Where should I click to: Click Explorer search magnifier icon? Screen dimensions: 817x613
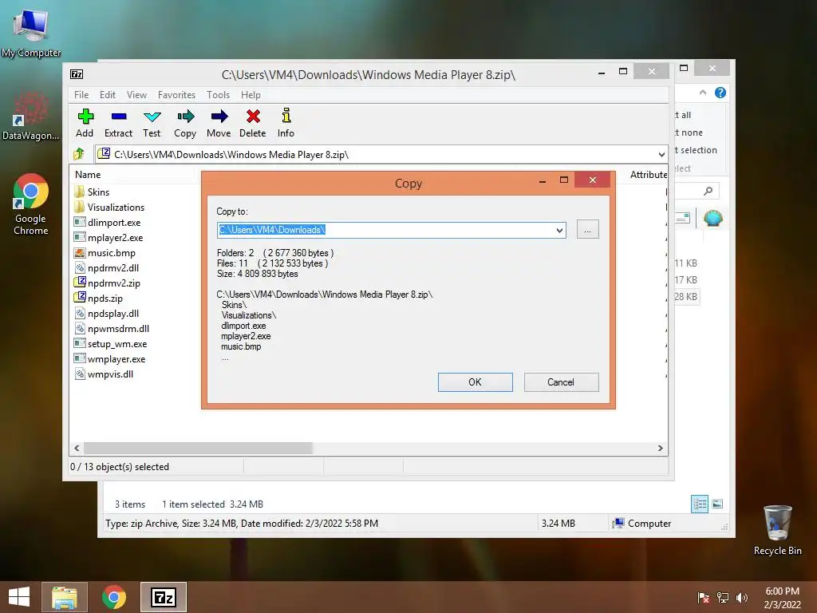click(x=708, y=191)
